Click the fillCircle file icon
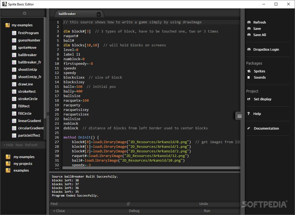The width and height of the screenshot is (295, 215). (14, 114)
